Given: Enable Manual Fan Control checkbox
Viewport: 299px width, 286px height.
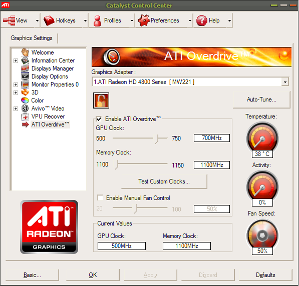Looking at the screenshot, I should point(100,197).
